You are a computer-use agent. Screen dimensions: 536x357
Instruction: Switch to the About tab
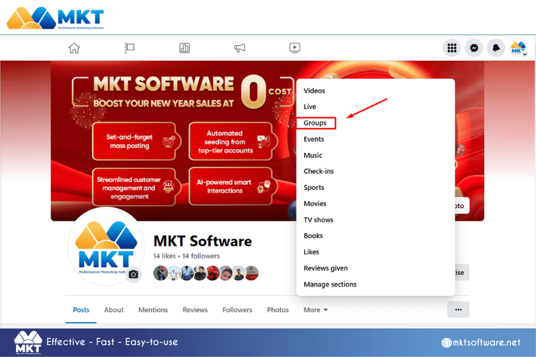[114, 310]
